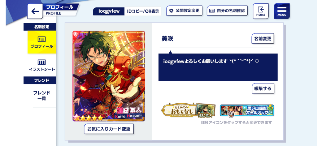Click the card icon on 自分の名刺確認
Viewport: 317px width, 146px height.
coord(212,11)
